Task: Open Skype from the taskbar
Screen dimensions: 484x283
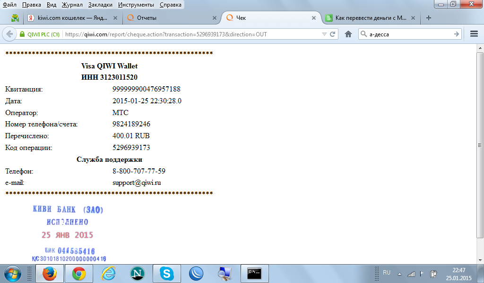Action: pos(167,274)
